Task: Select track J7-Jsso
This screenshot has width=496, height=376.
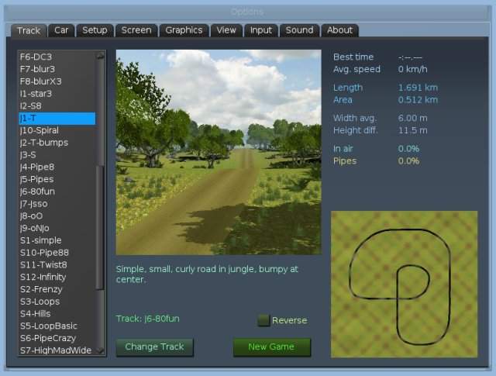Action: [x=57, y=204]
